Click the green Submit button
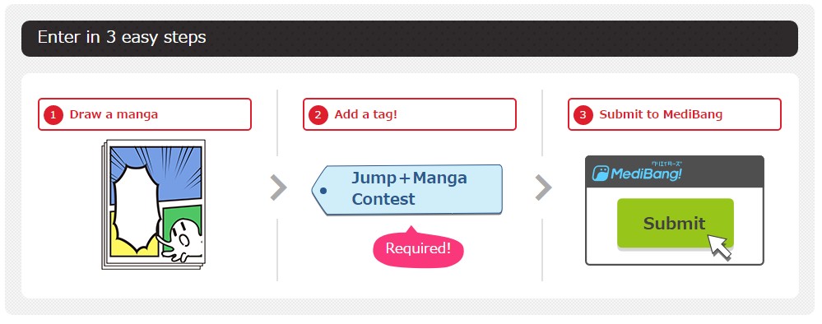This screenshot has width=822, height=324. pyautogui.click(x=675, y=223)
